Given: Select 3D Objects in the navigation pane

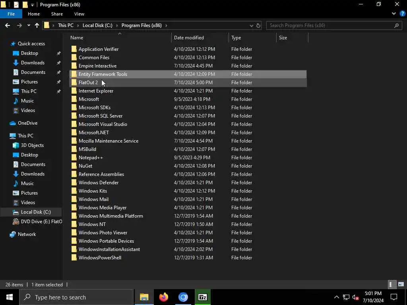Looking at the screenshot, I should coord(32,145).
